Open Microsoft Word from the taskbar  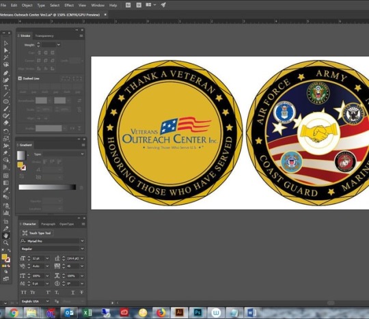(251, 313)
